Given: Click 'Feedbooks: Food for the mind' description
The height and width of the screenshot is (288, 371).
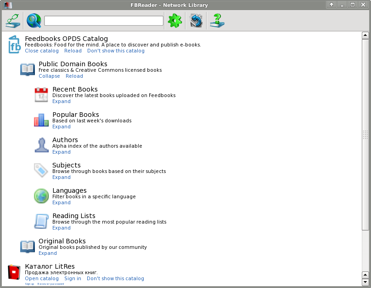Looking at the screenshot, I should tap(113, 45).
